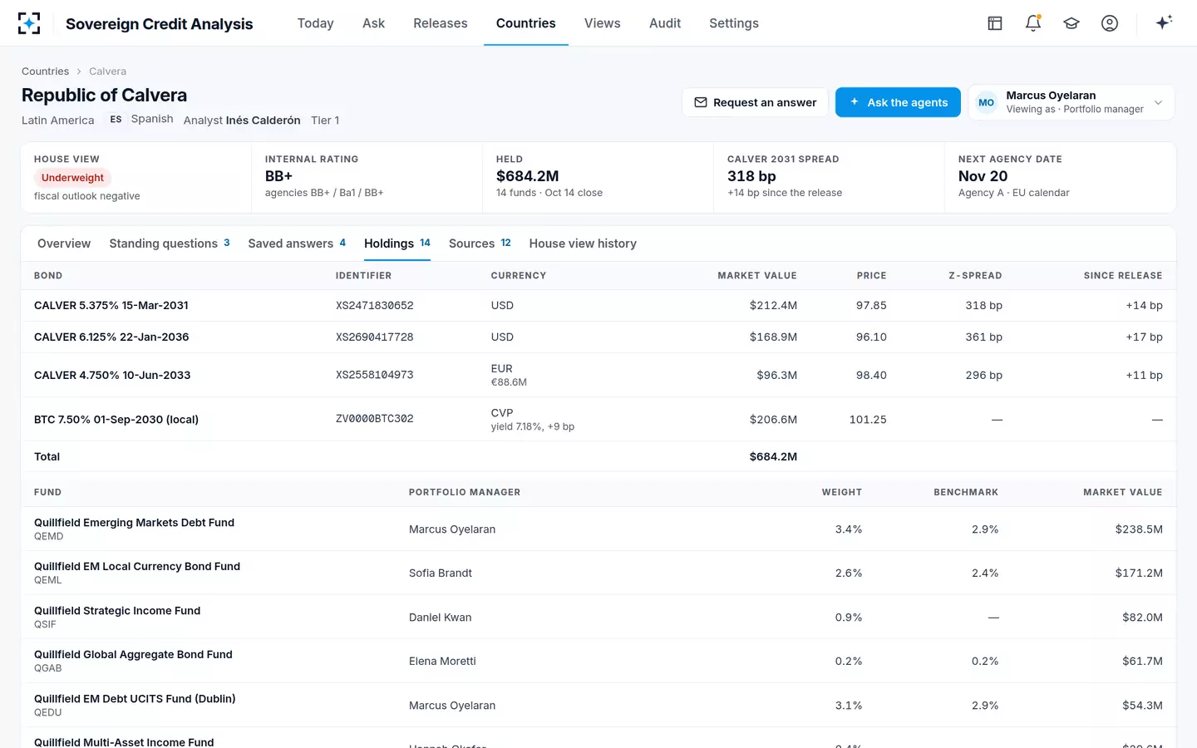Go to the Today nav item
This screenshot has height=748, width=1197.
(316, 23)
